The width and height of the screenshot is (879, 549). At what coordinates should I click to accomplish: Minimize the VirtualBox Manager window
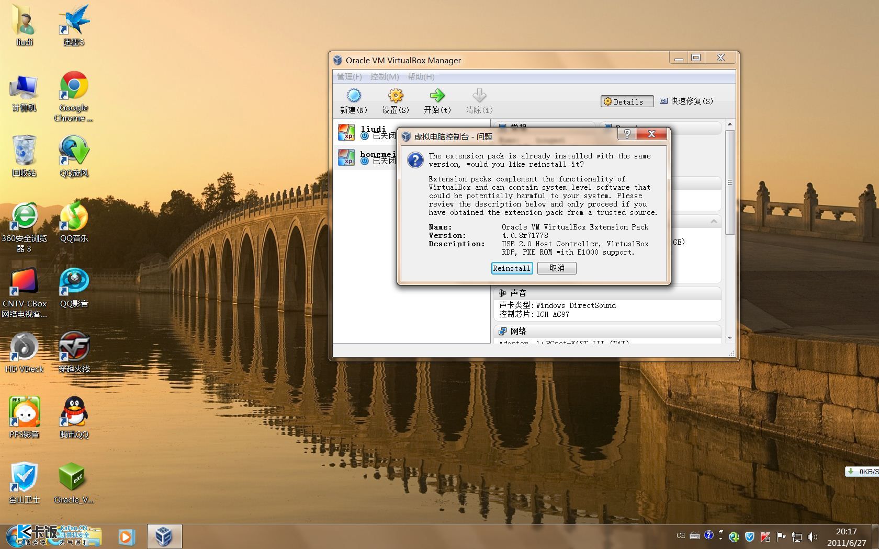(679, 58)
